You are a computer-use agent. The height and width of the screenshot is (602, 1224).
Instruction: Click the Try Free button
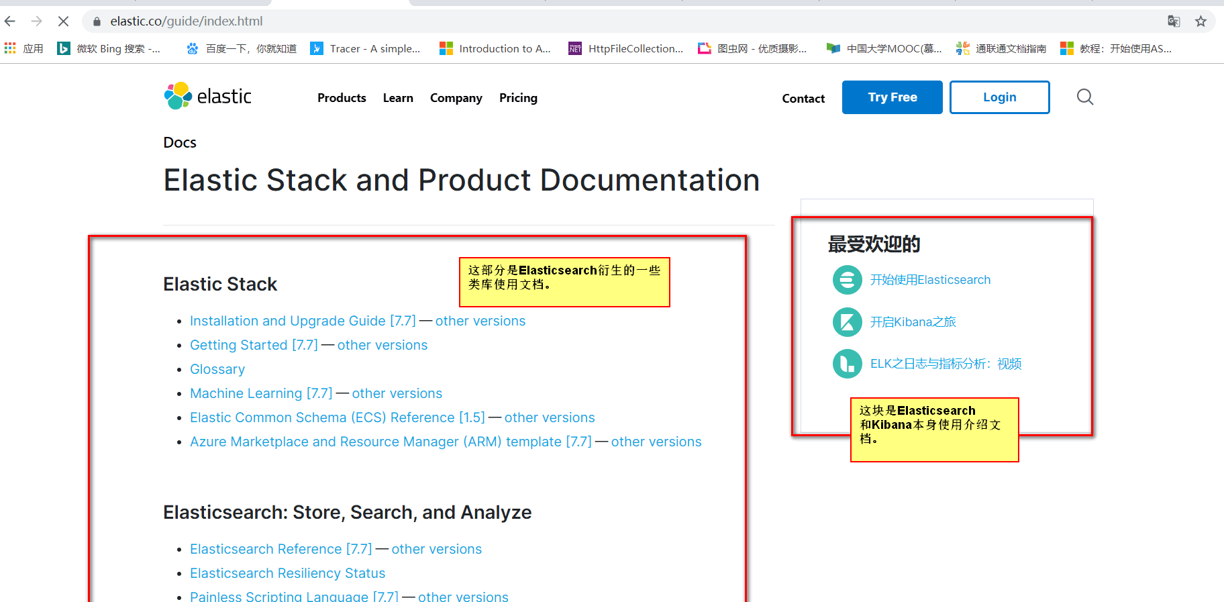pyautogui.click(x=892, y=97)
